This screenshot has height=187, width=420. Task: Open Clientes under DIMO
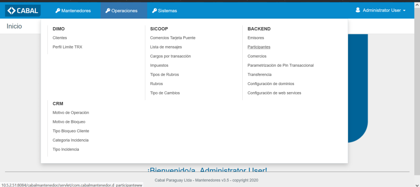60,38
